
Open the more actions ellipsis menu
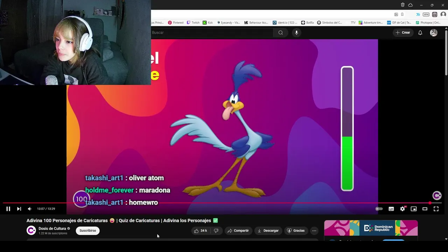(314, 231)
